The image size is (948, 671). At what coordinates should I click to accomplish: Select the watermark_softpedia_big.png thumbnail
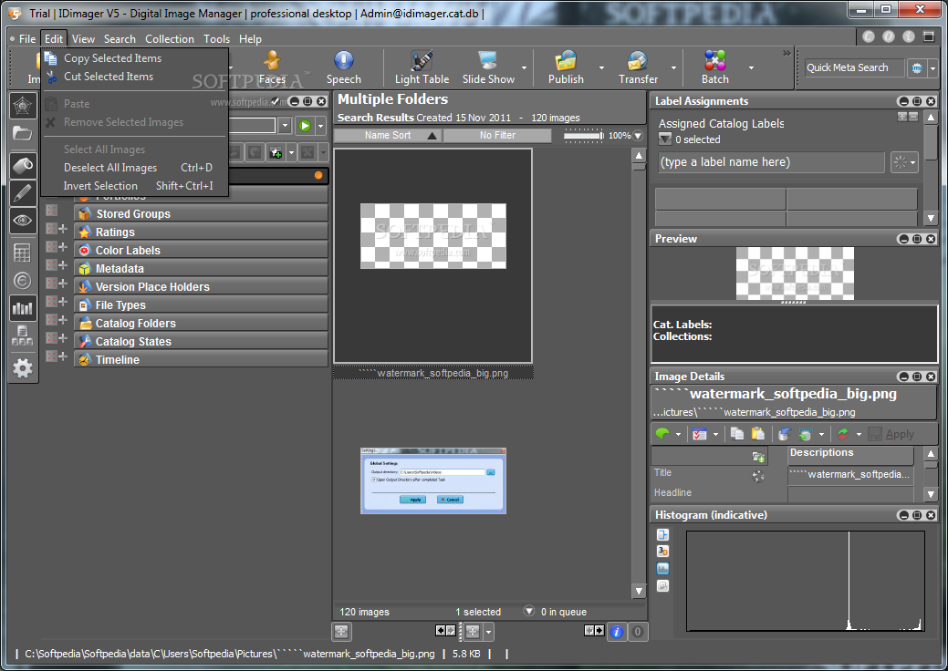pyautogui.click(x=432, y=255)
